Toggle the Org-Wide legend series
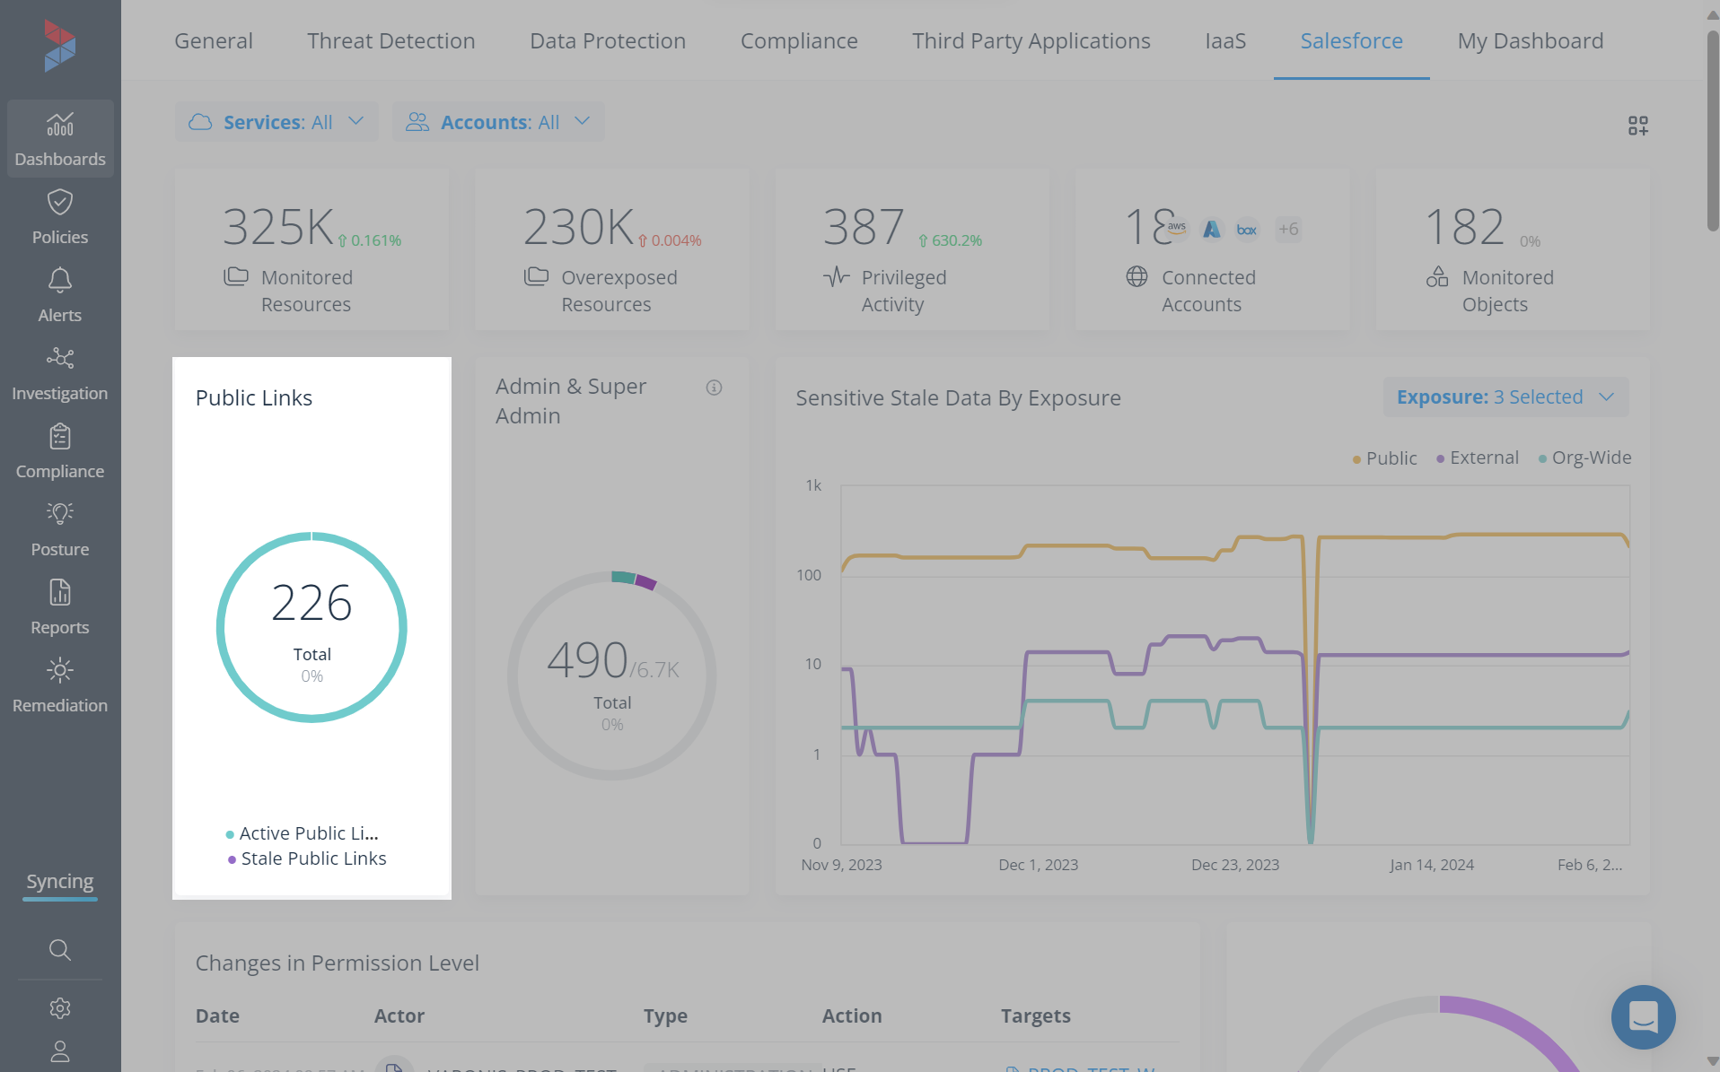This screenshot has height=1072, width=1720. click(x=1584, y=458)
